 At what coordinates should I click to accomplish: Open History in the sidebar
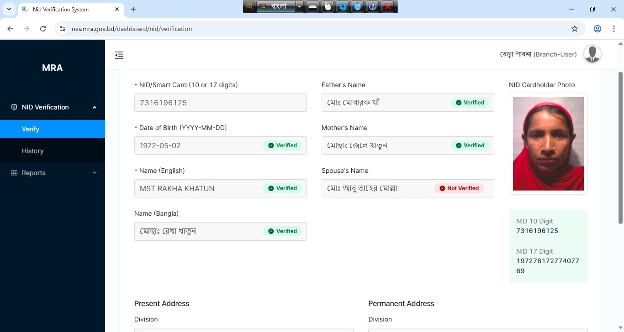pos(33,151)
